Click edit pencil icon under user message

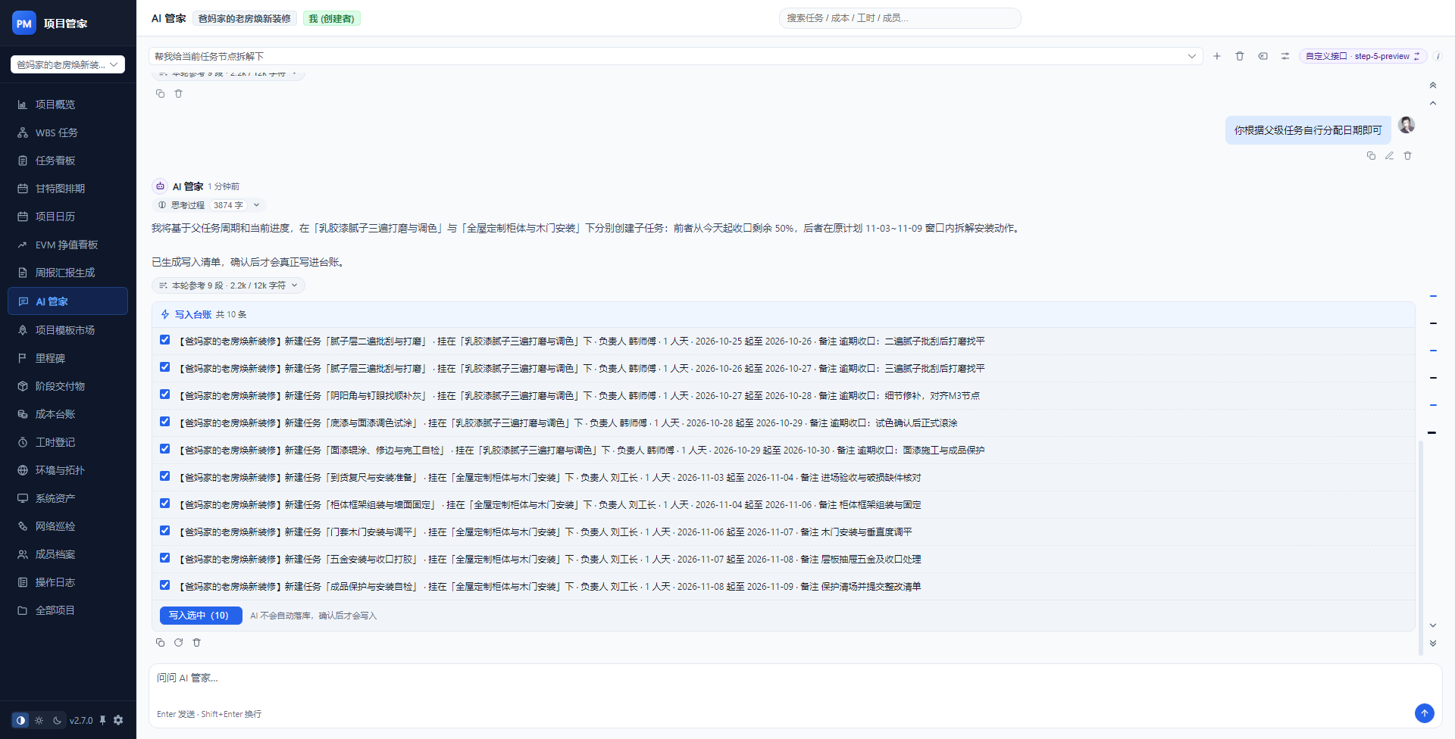tap(1389, 155)
